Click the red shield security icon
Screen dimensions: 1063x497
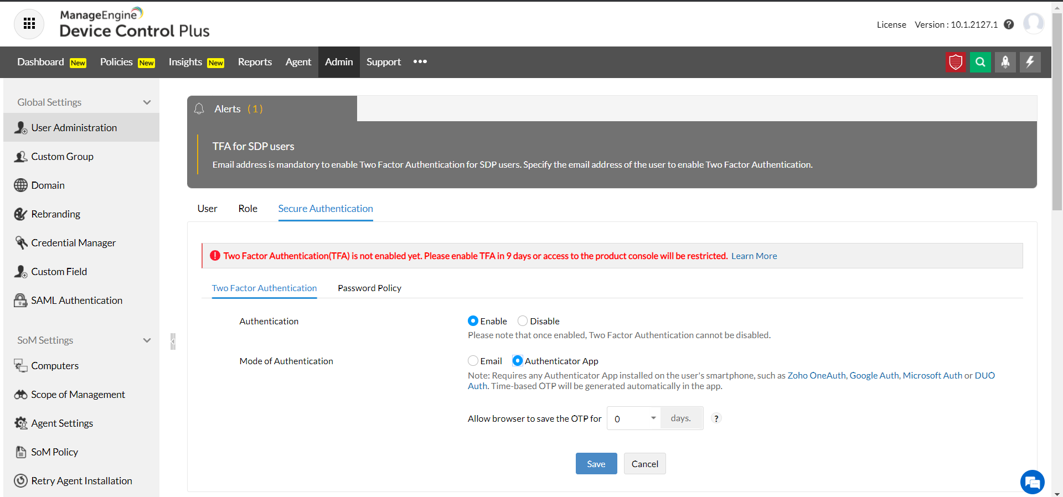click(956, 62)
